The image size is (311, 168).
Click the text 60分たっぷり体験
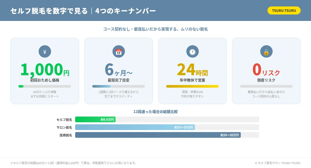(45, 92)
